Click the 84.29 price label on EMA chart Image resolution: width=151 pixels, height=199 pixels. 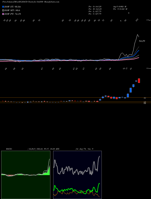[142, 41]
